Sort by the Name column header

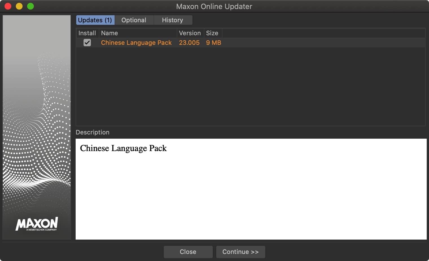[138, 33]
